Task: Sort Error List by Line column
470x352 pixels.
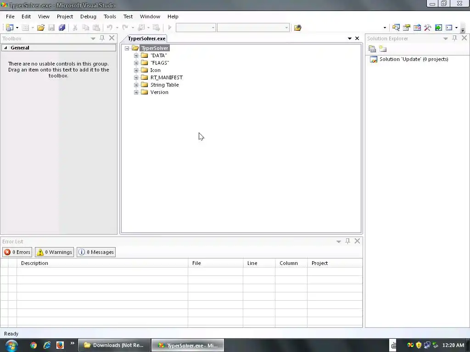Action: (259, 263)
